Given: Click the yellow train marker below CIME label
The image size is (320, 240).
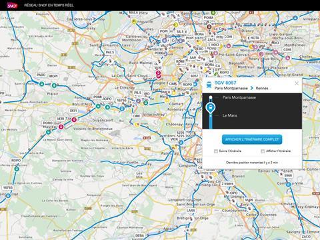Looking at the screenshot, I should coord(137,125).
